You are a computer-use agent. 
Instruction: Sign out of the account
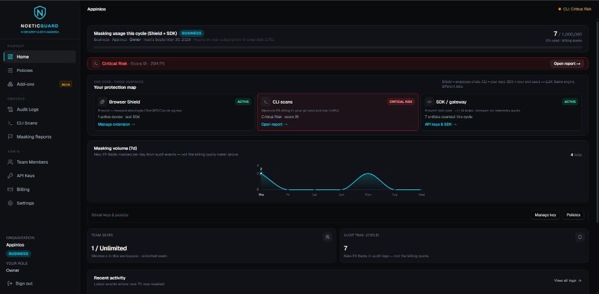pyautogui.click(x=20, y=283)
